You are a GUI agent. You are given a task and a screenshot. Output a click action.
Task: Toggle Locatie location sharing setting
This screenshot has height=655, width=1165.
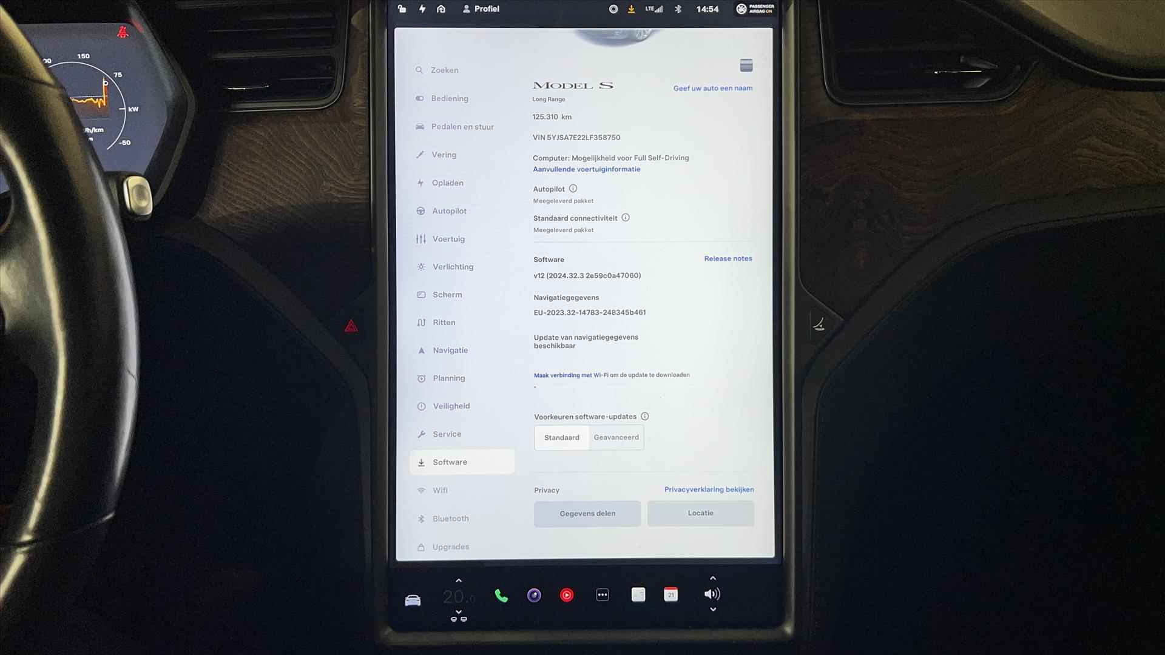[x=700, y=512]
